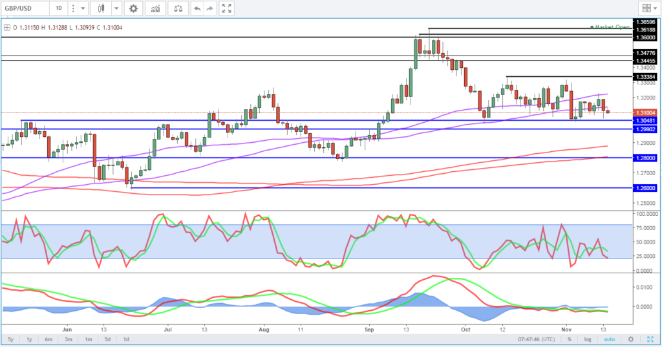The image size is (662, 347).
Task: Expand the interval dropdown arrow
Action: 83,8
